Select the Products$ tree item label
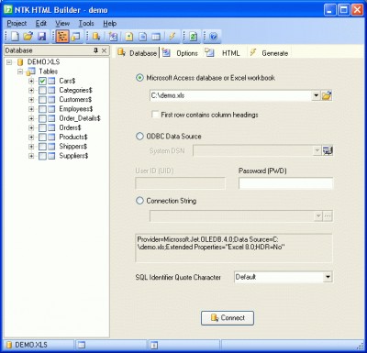367x353 pixels. [73, 137]
